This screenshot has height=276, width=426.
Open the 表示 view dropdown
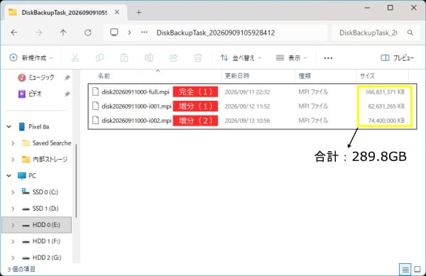(x=291, y=57)
